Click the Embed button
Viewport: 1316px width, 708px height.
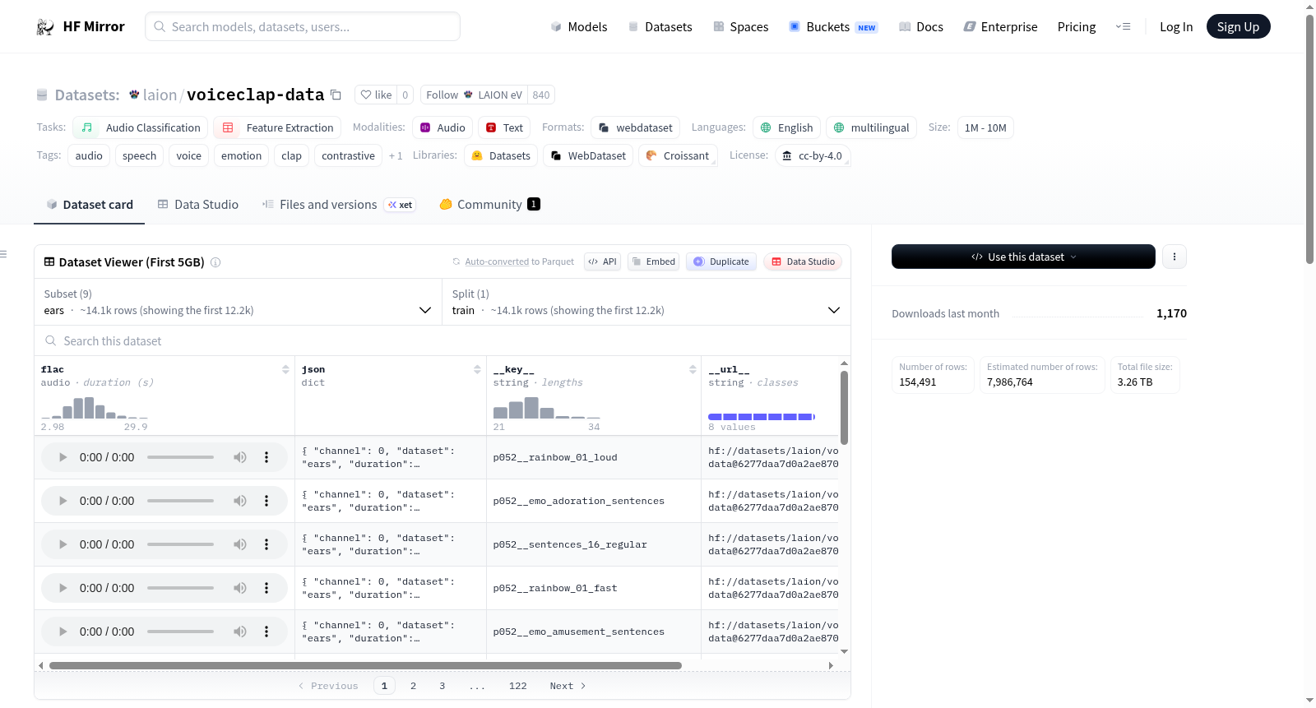point(654,261)
